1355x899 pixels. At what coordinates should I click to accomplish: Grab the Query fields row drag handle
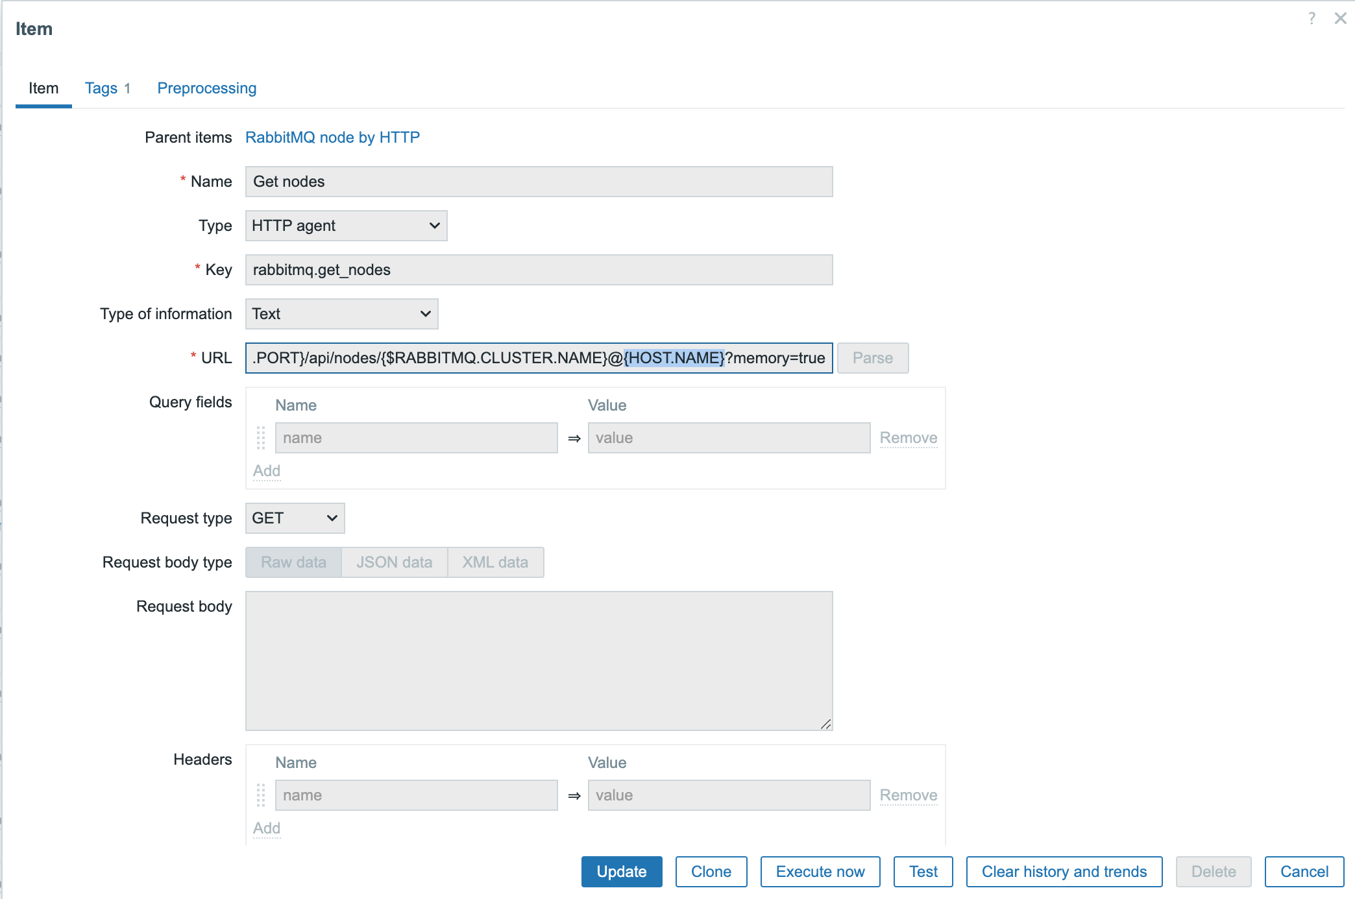(x=261, y=438)
